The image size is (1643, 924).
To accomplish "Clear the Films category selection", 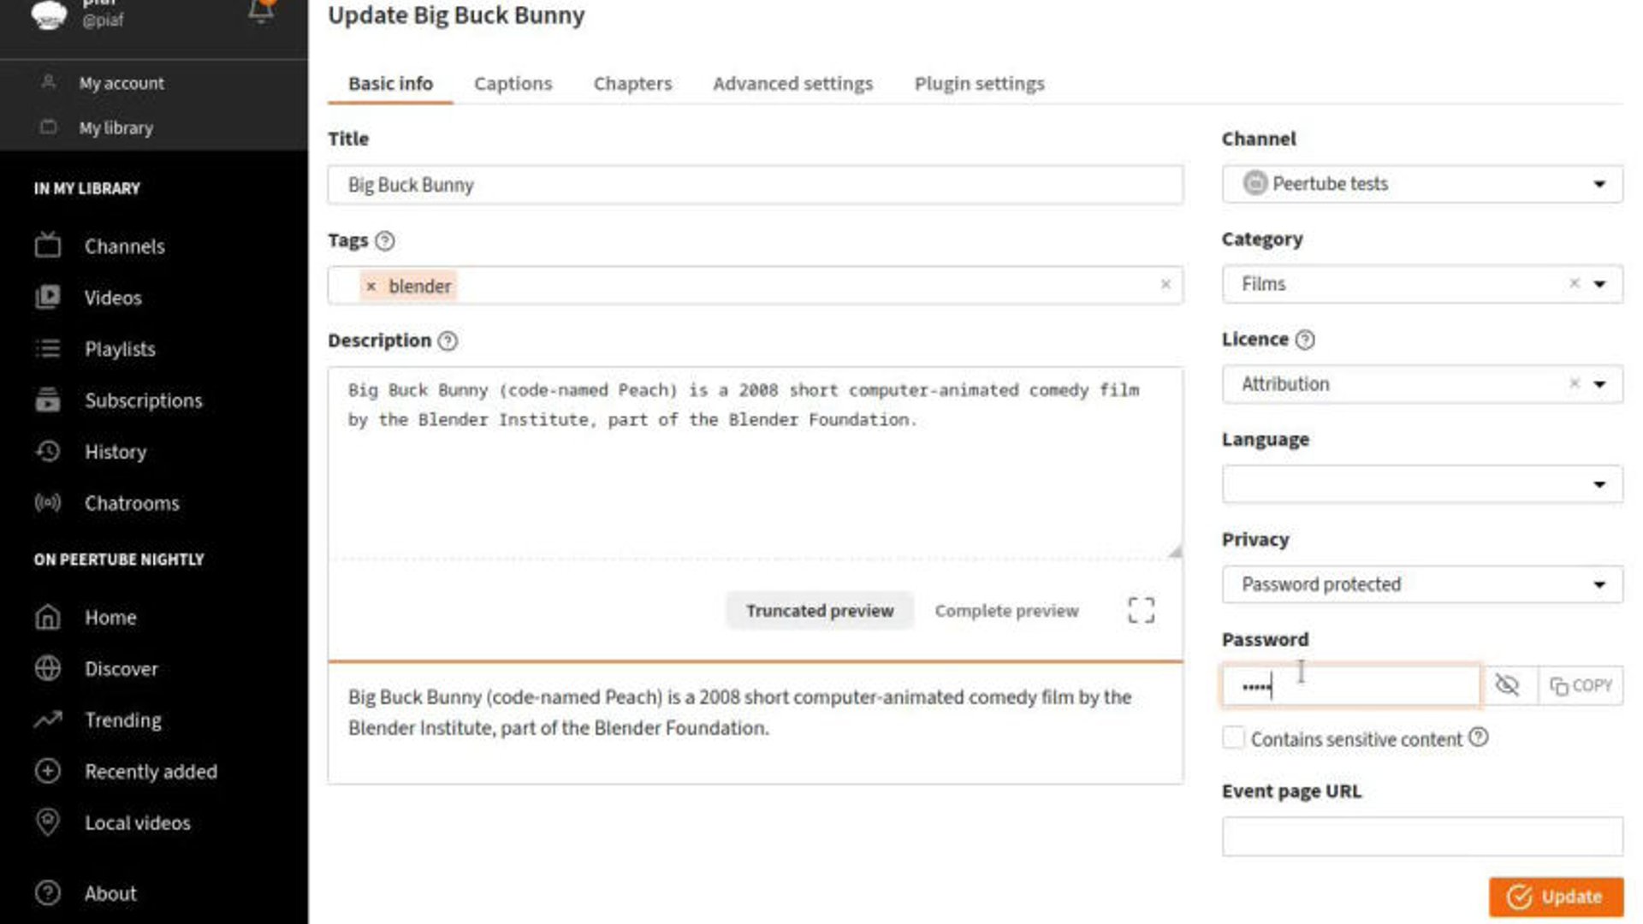I will click(1574, 283).
